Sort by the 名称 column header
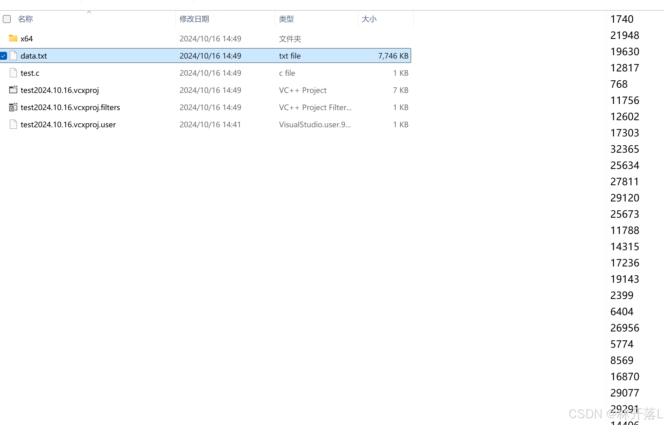The height and width of the screenshot is (425, 664). (25, 19)
